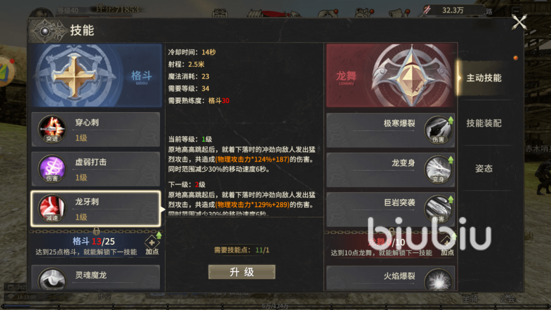551x310 pixels.
Task: Add points to 龙舞 with 加点
Action: [x=447, y=245]
